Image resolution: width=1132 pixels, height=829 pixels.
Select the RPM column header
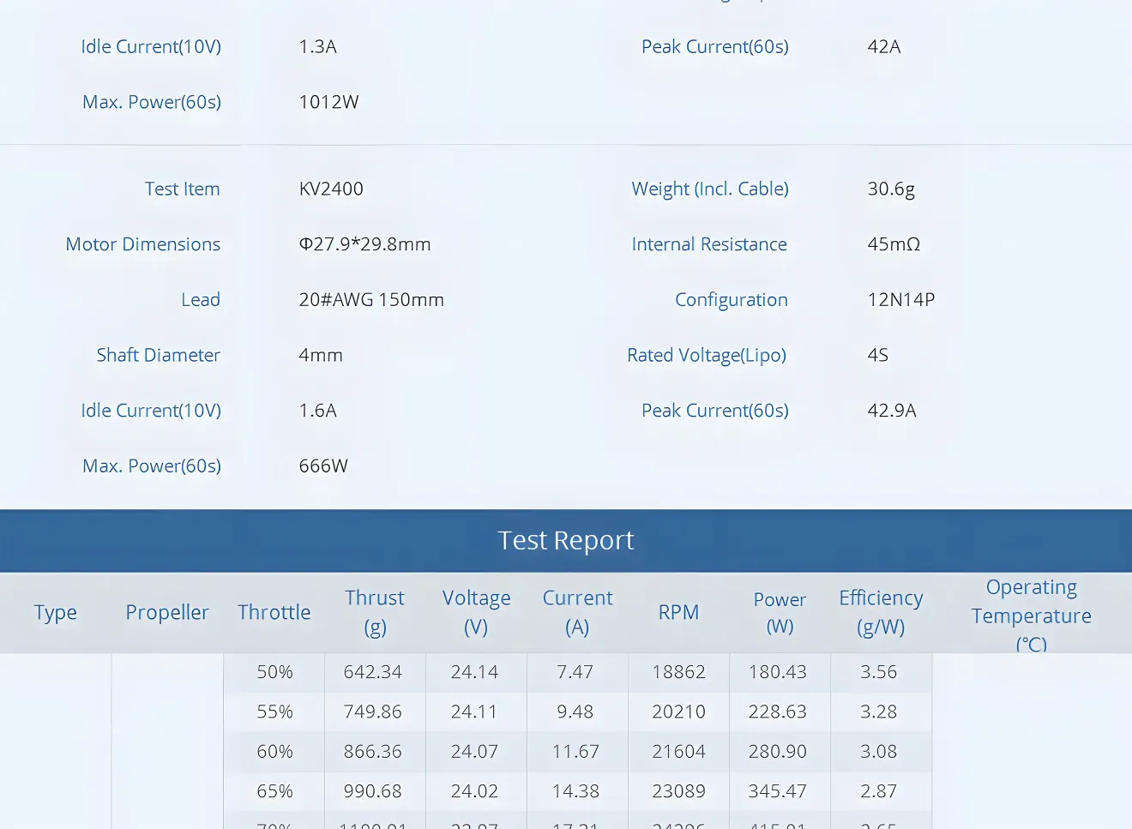coord(678,612)
